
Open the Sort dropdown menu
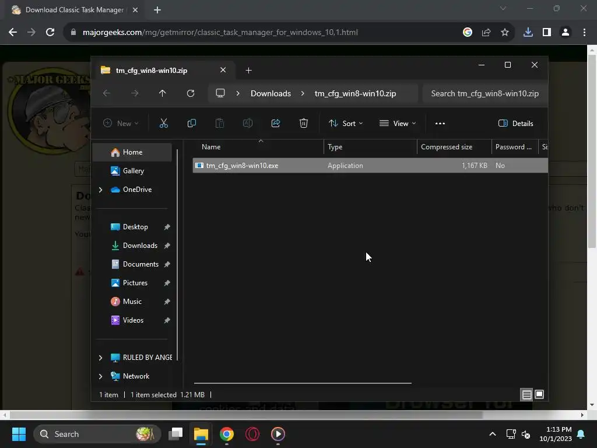pos(346,123)
